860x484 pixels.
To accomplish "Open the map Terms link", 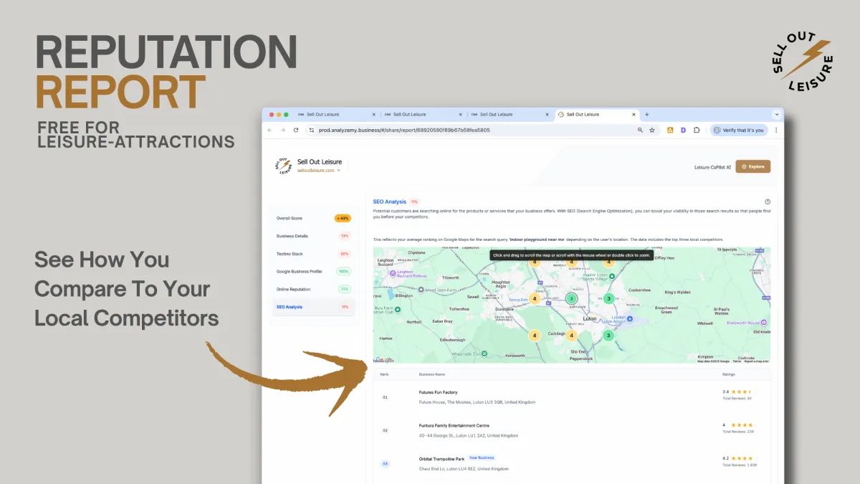I will click(737, 361).
